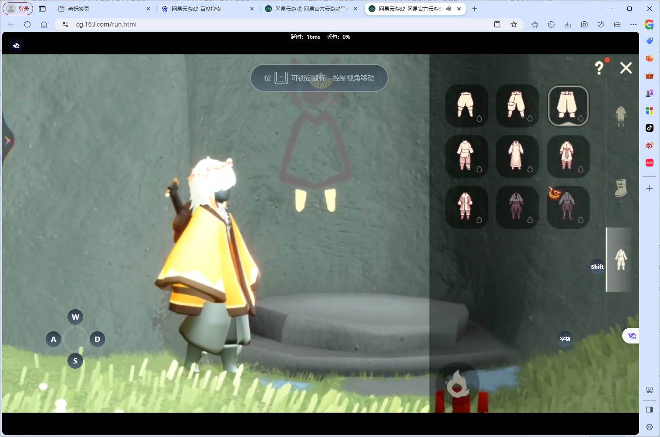Screen dimensions: 660x437
Task: Choose the outfit marked with a flame badge
Action: click(568, 207)
